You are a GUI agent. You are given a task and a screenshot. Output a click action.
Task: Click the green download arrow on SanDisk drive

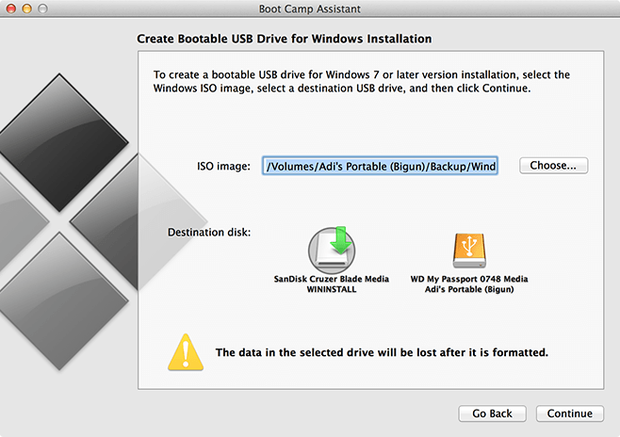click(340, 240)
